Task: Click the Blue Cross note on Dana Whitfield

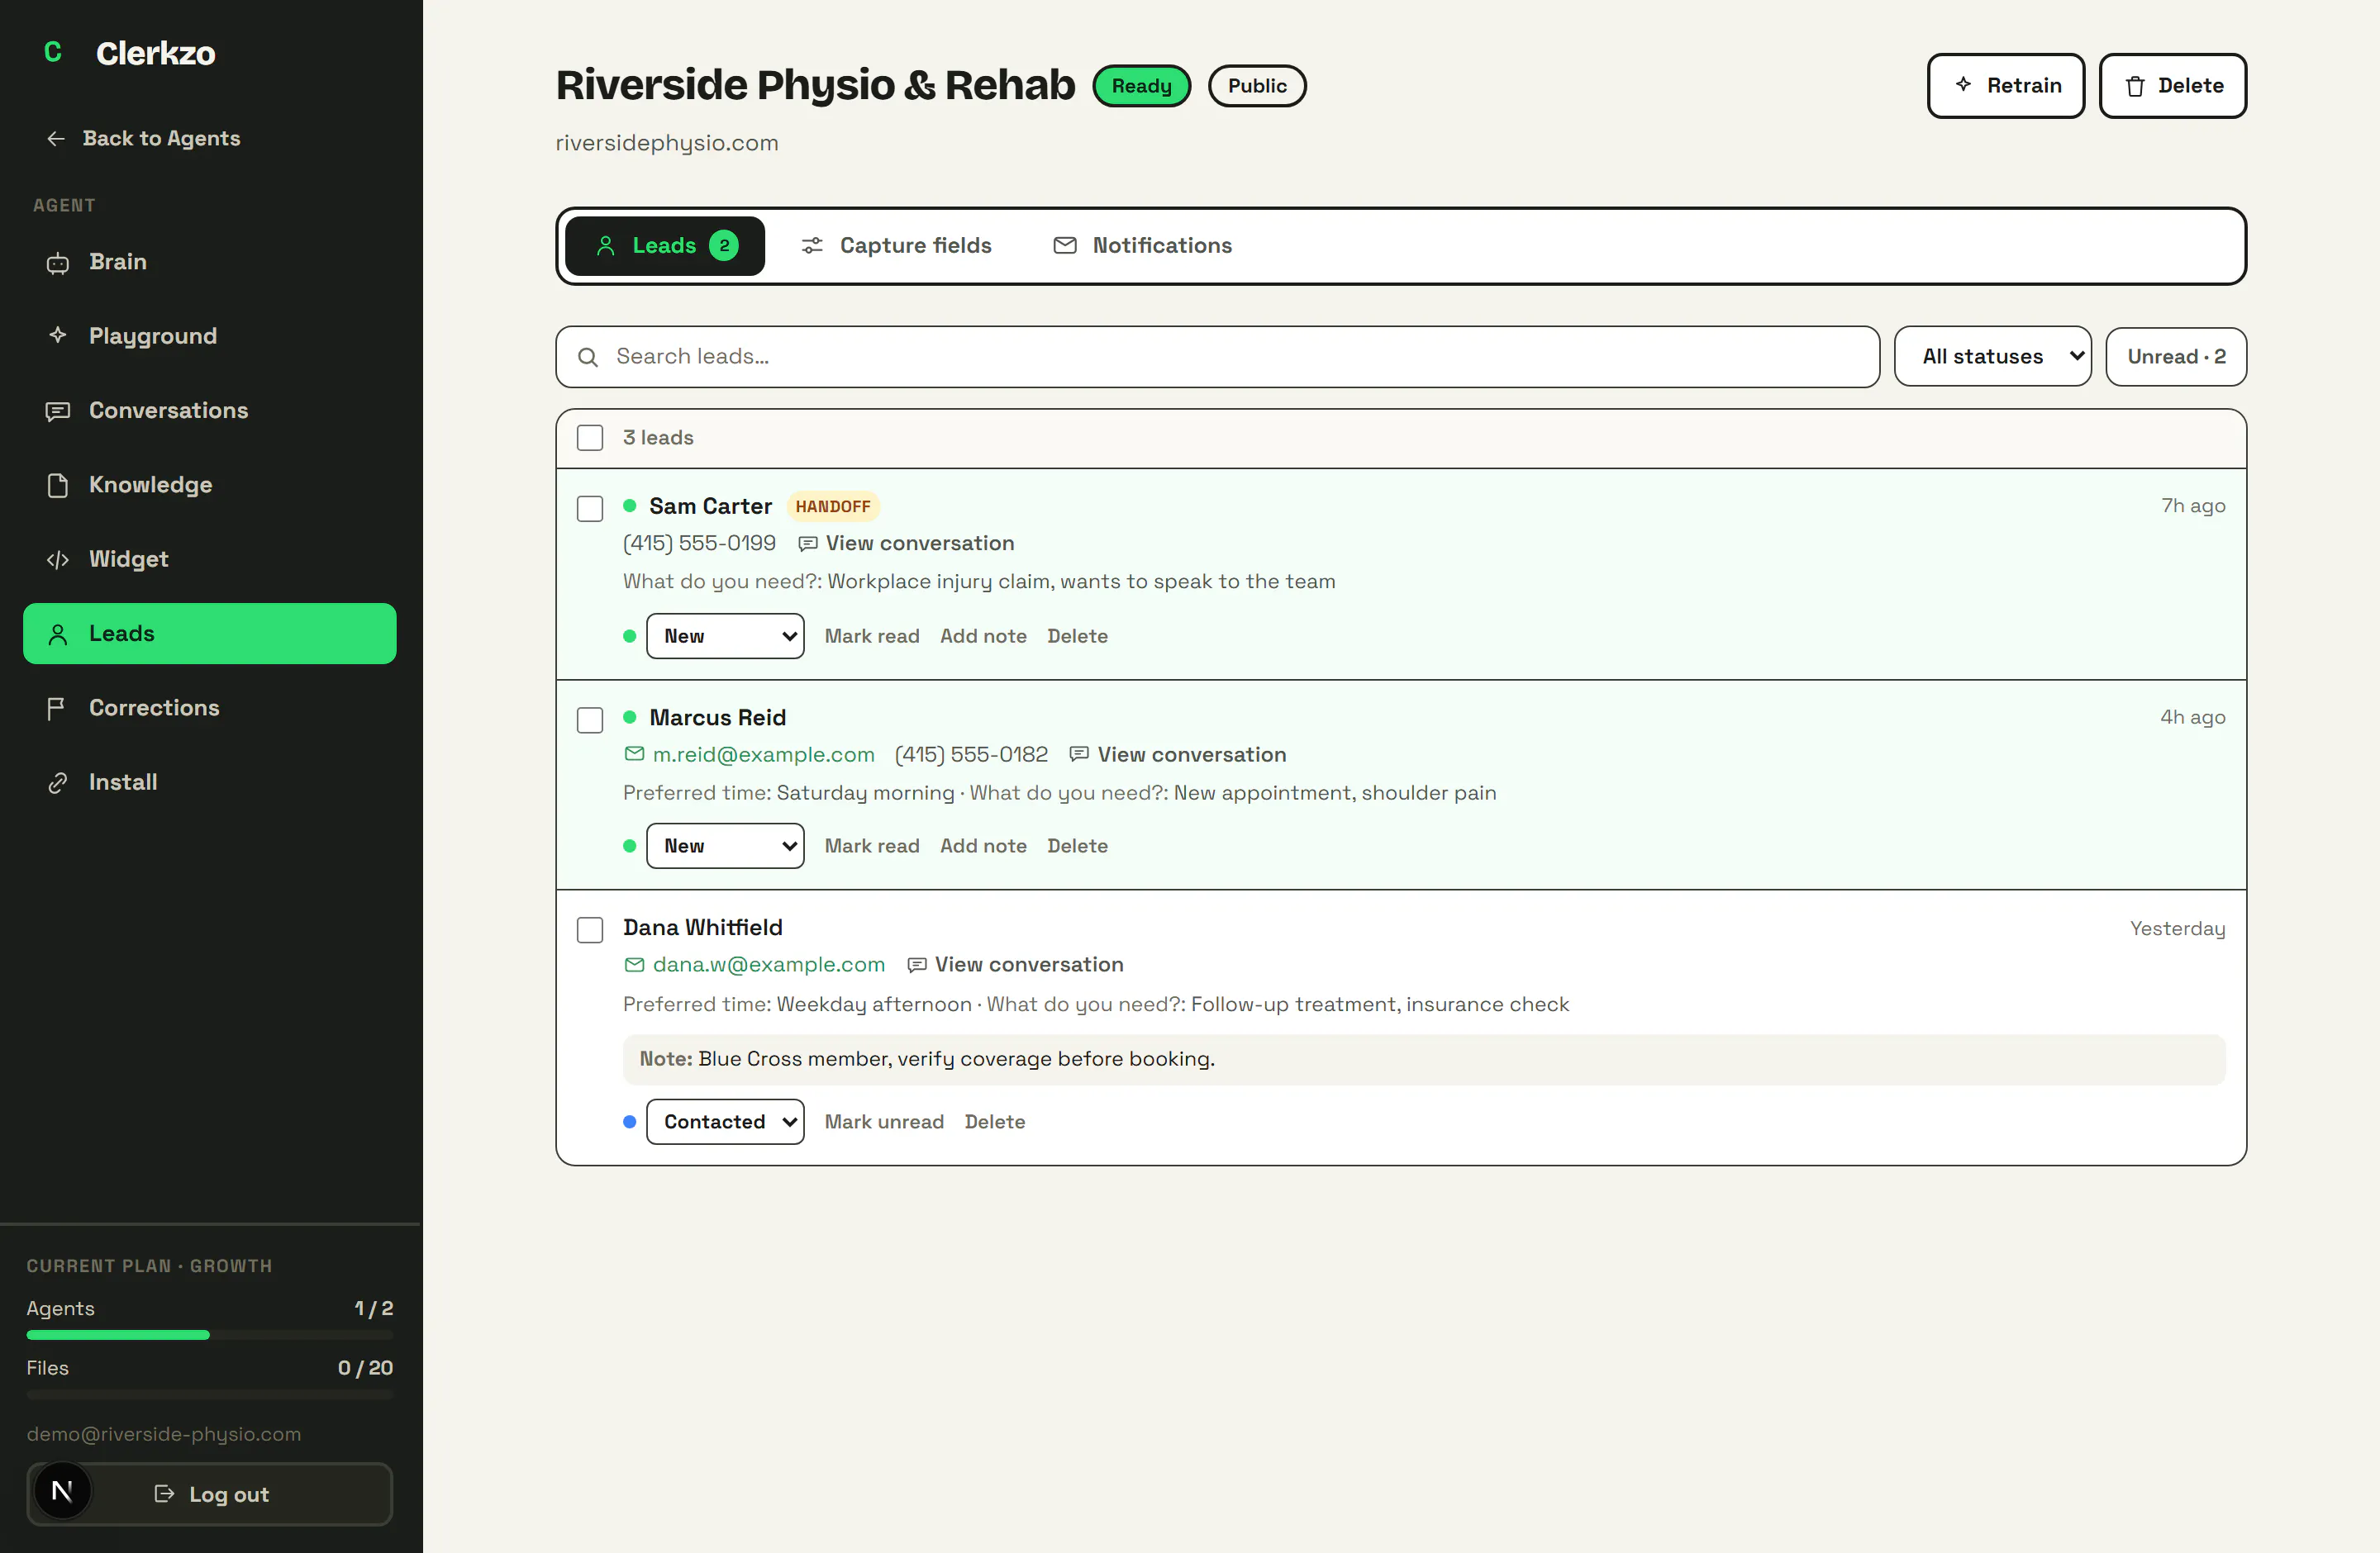Action: pos(1424,1059)
